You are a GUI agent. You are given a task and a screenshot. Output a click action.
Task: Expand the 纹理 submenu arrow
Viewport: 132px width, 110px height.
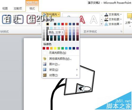77,75
